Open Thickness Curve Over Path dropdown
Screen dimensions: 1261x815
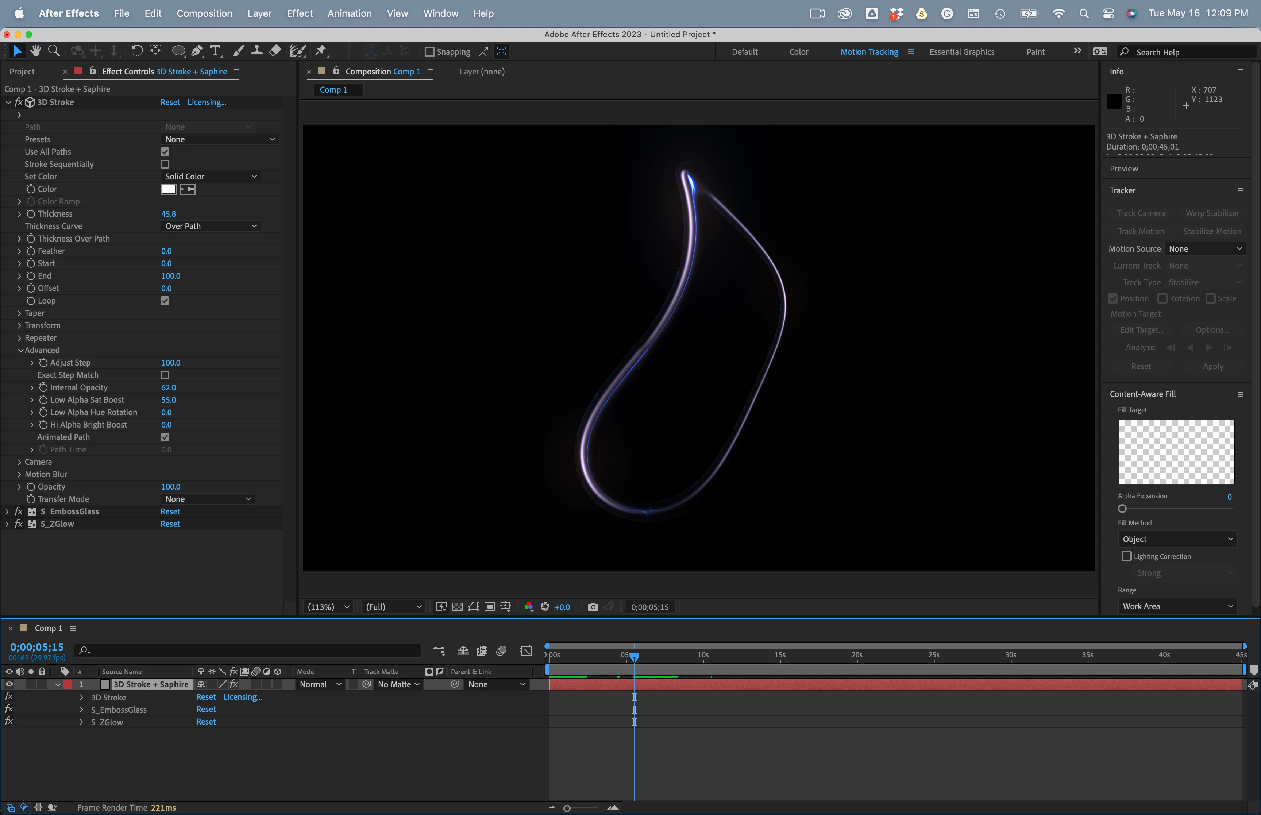point(211,226)
